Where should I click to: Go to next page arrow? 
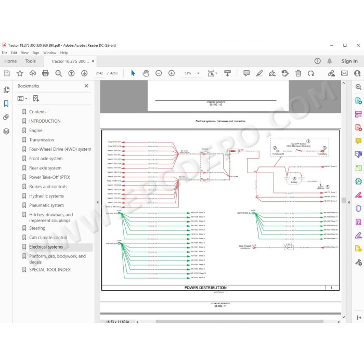pos(84,73)
